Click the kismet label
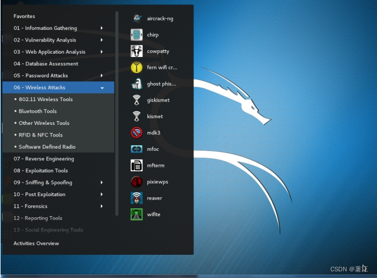377x278 pixels. [x=155, y=116]
